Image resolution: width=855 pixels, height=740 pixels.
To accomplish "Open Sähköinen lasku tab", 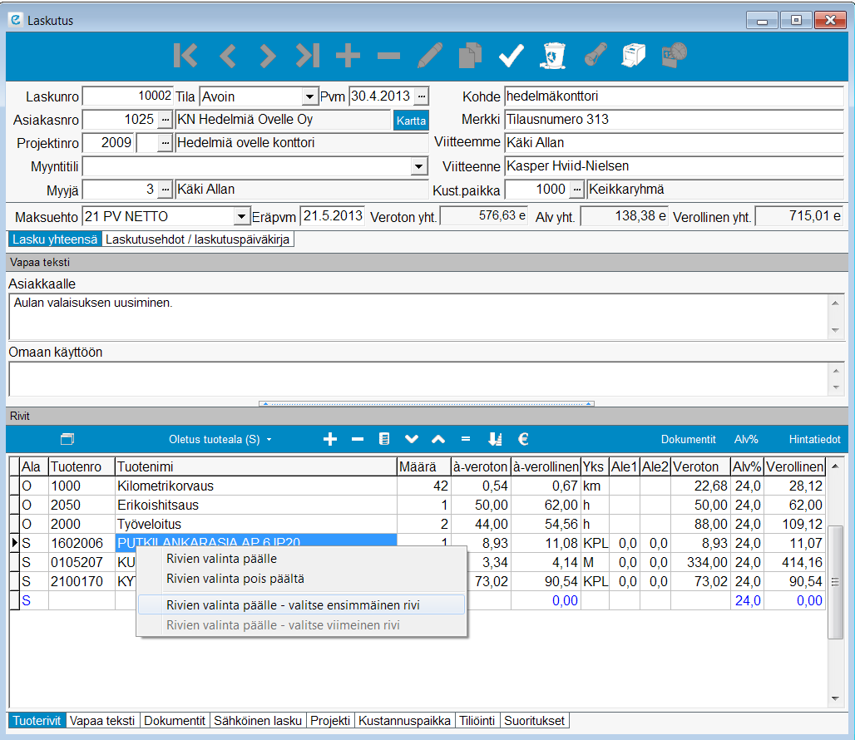I will [258, 721].
